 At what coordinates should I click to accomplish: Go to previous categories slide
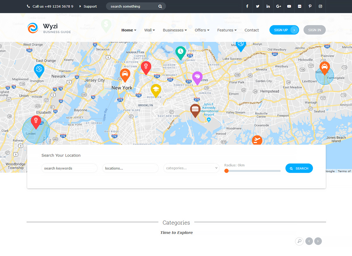click(309, 241)
